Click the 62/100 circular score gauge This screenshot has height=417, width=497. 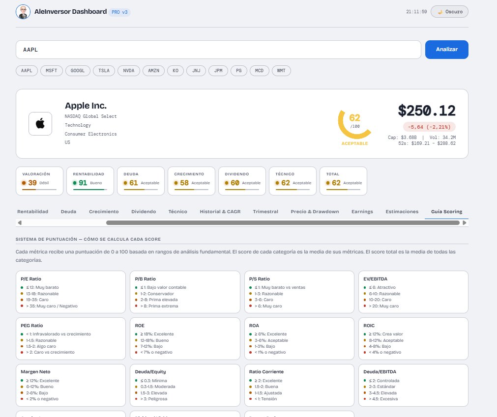click(x=354, y=124)
